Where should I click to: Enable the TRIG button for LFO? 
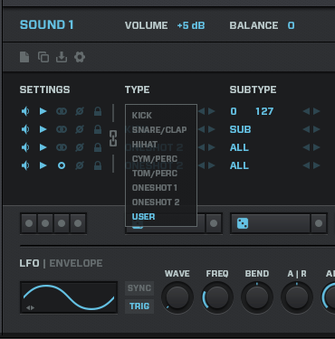coord(139,306)
